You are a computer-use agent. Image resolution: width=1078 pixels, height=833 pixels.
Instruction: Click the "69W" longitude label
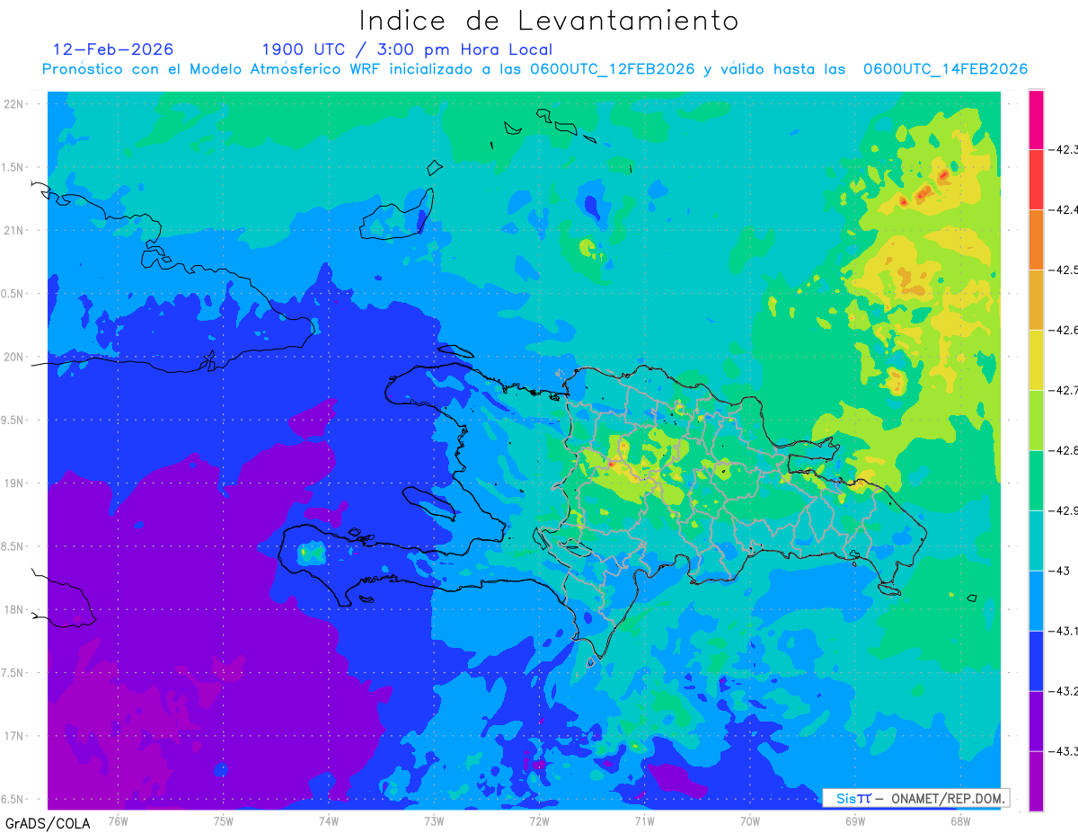(x=854, y=820)
